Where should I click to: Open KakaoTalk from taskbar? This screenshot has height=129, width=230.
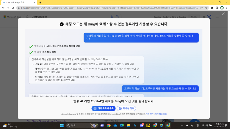pyautogui.click(x=148, y=125)
